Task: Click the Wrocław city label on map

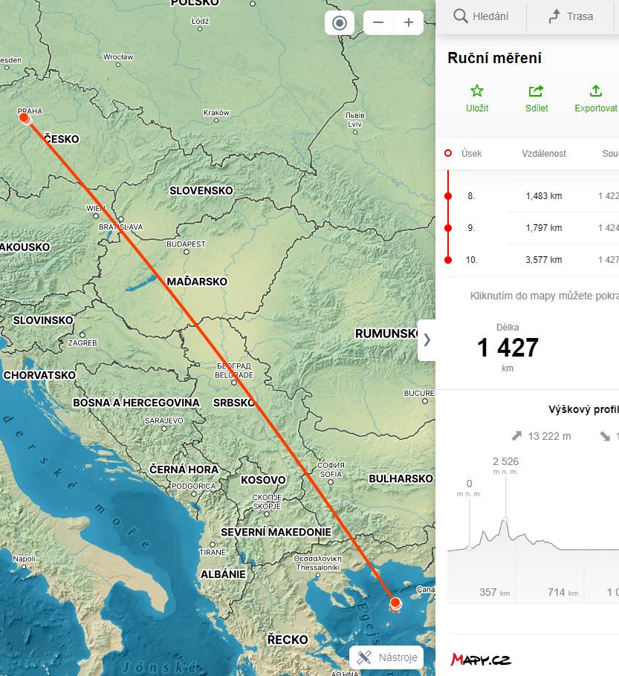Action: (118, 57)
